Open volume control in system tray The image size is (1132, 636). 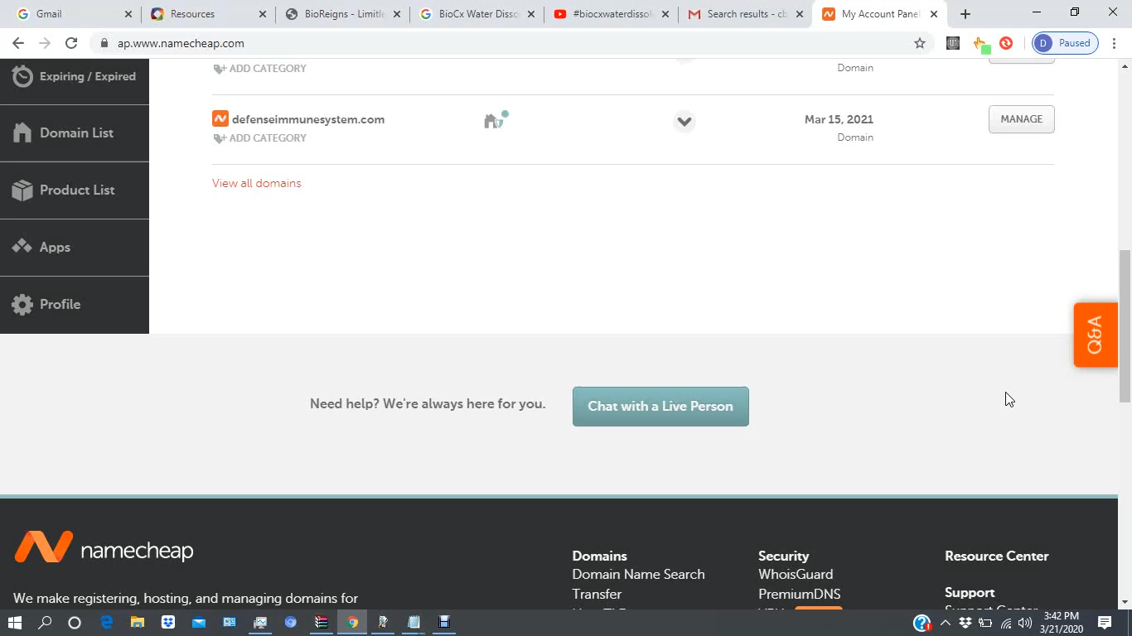coord(1025,623)
